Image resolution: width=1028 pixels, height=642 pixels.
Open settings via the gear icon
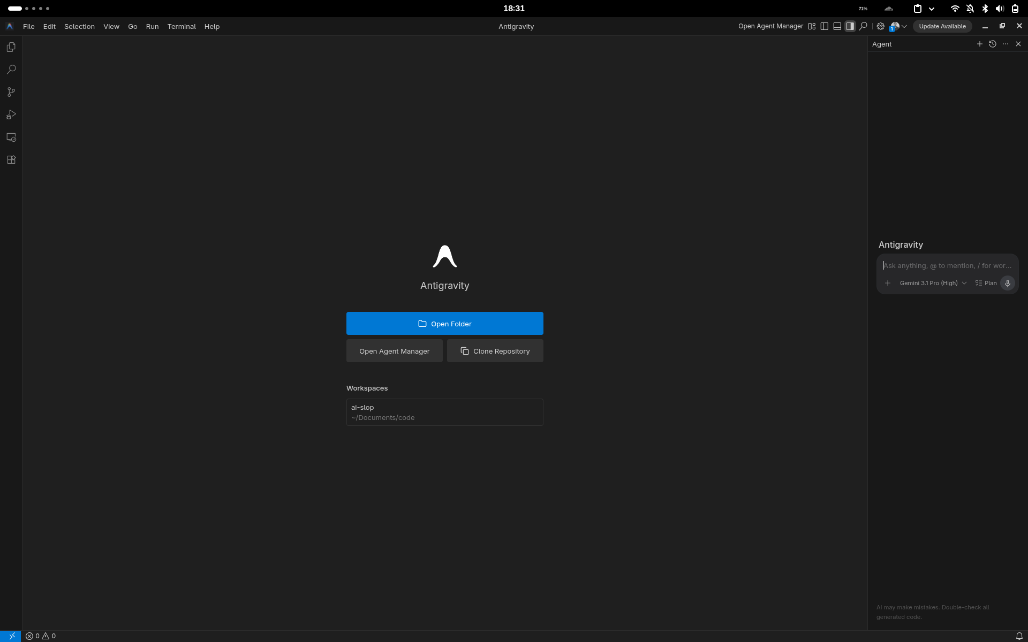coord(880,26)
